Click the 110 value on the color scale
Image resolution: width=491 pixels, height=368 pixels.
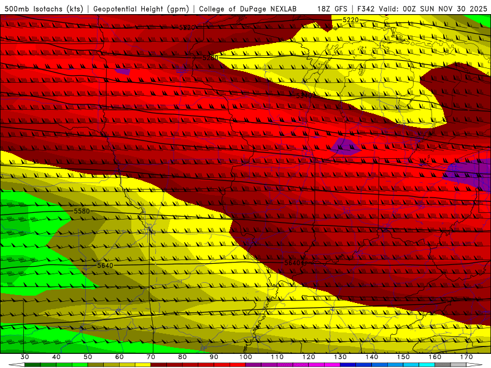pos(277,357)
